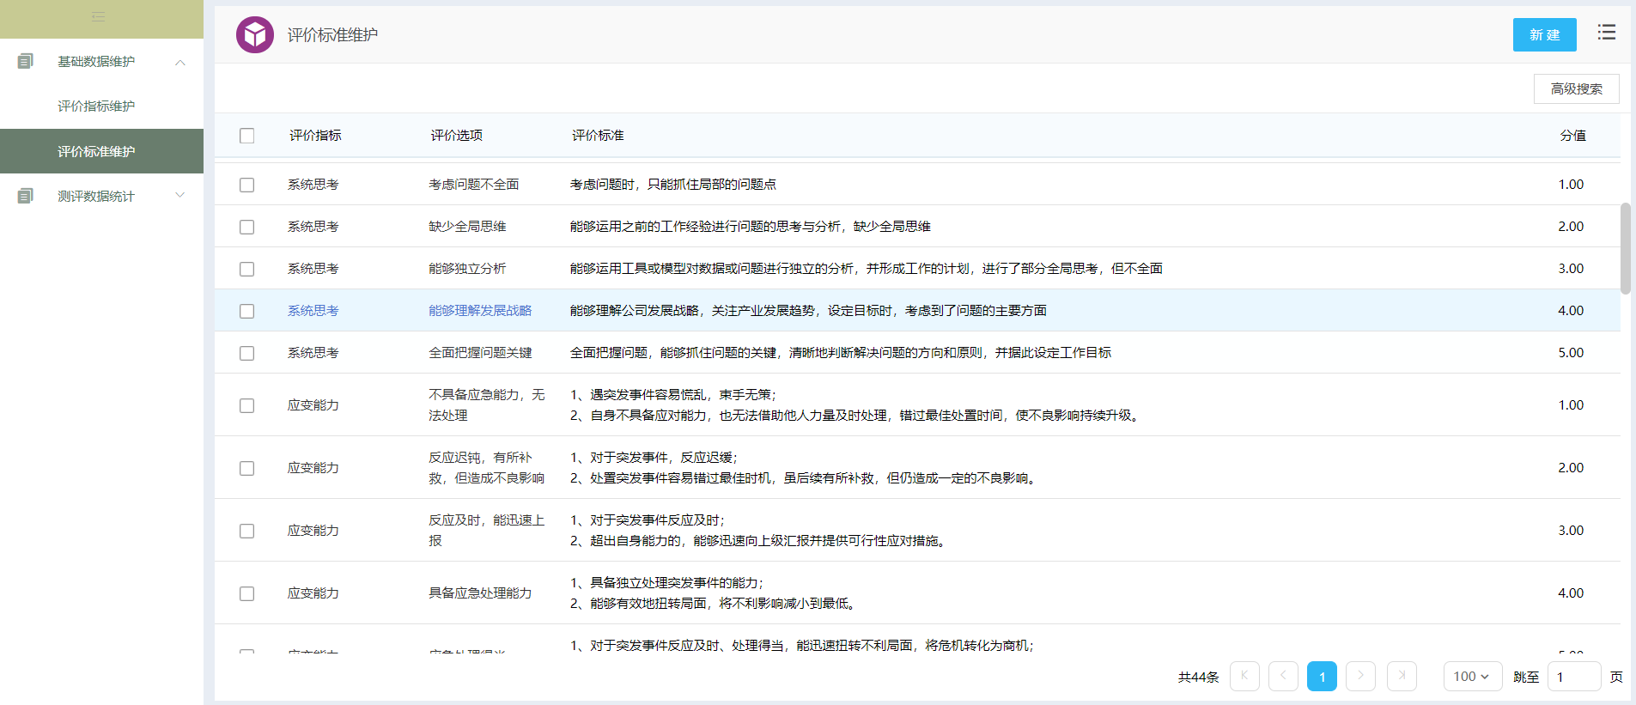The image size is (1636, 705).
Task: Click the 分值 column header
Action: pyautogui.click(x=1572, y=136)
